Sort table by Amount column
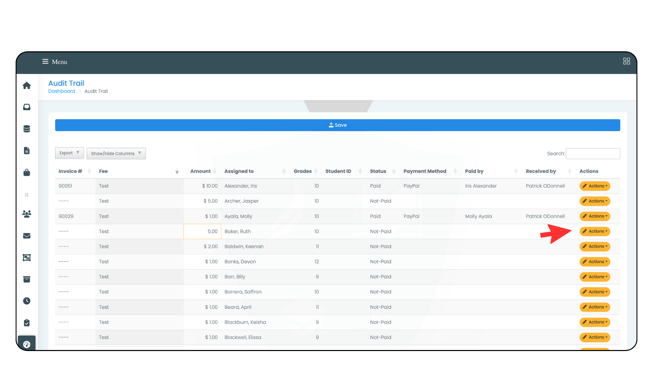The image size is (653, 367). [215, 171]
